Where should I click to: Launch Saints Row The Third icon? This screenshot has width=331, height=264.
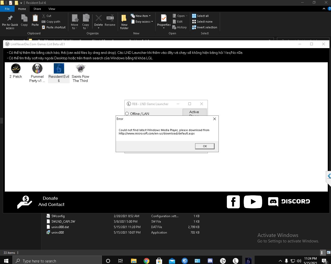pyautogui.click(x=80, y=69)
